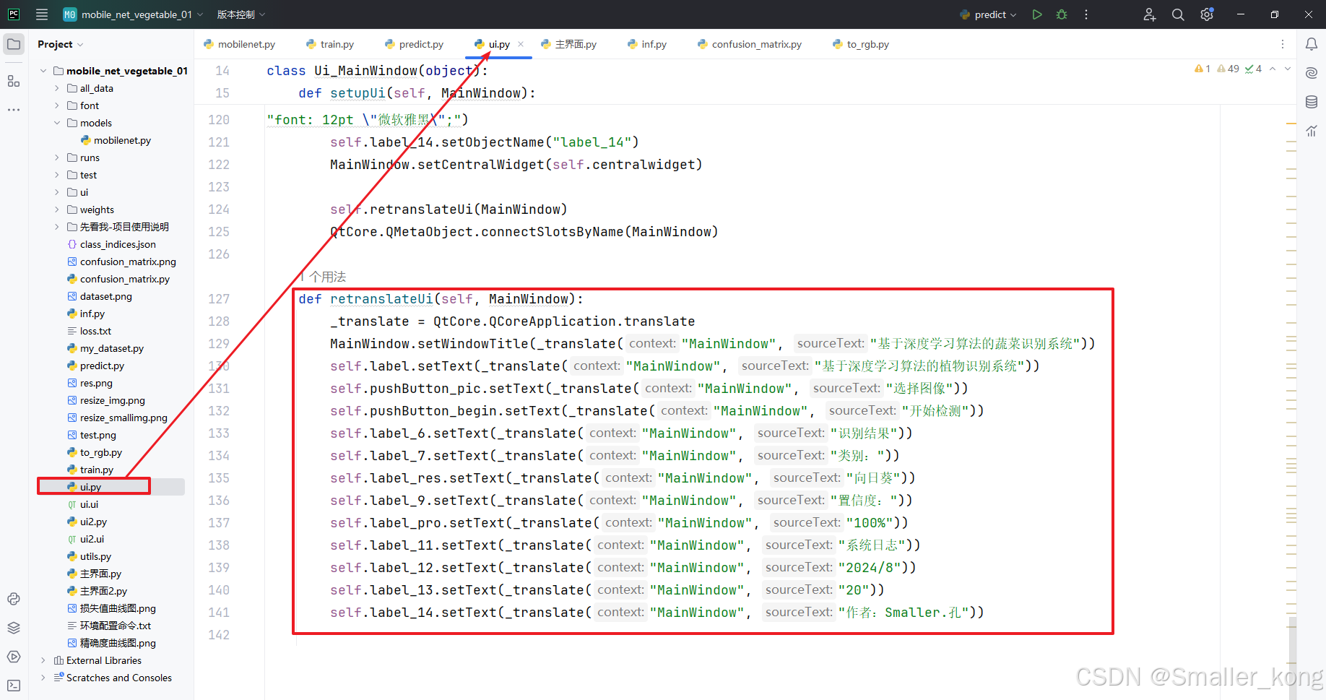The width and height of the screenshot is (1326, 700).
Task: Click line number 127 in gutter
Action: pos(219,299)
